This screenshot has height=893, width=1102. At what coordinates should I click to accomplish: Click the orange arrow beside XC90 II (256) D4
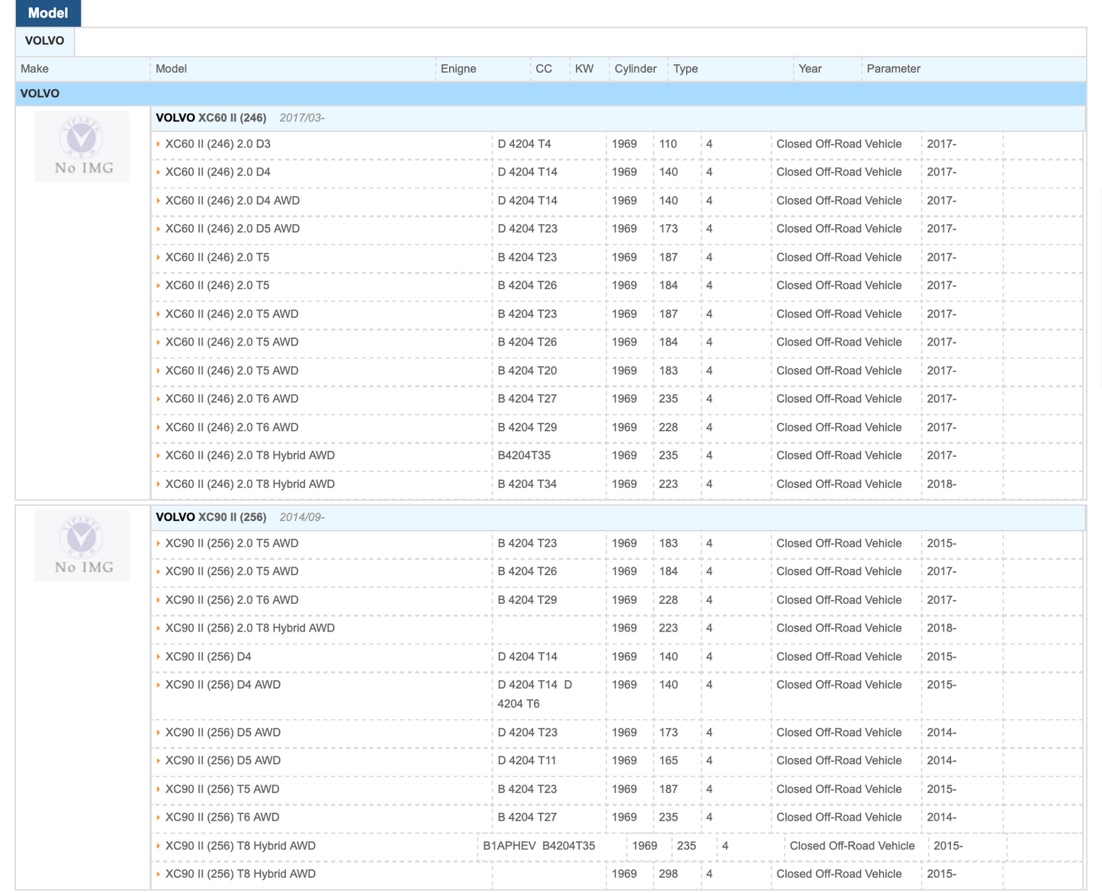click(x=158, y=657)
